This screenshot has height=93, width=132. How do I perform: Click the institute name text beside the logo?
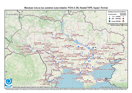pyautogui.click(x=35, y=87)
